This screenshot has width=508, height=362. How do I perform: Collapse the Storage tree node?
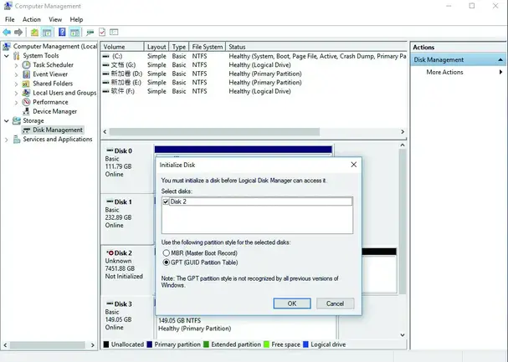(x=7, y=121)
